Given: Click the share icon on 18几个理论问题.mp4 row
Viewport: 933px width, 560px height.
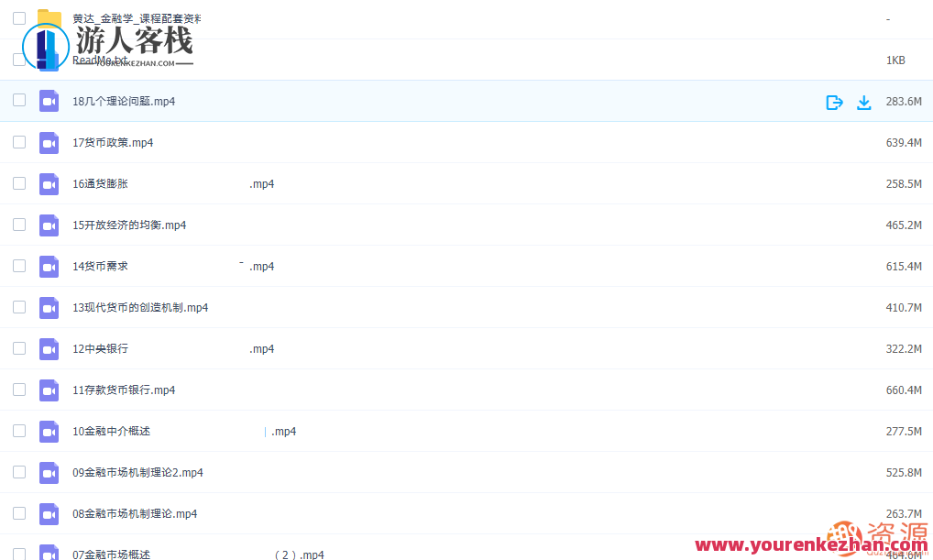Looking at the screenshot, I should tap(834, 102).
